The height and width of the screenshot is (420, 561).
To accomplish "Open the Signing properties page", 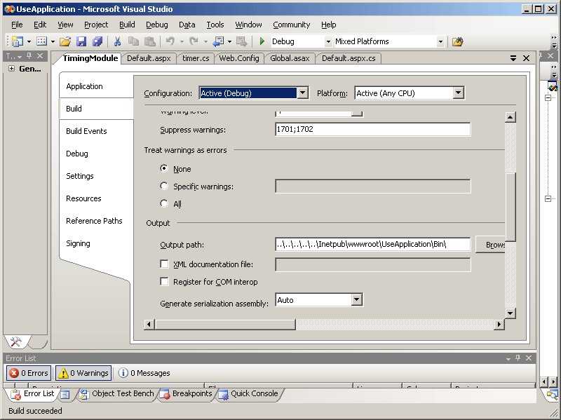I will coord(78,243).
